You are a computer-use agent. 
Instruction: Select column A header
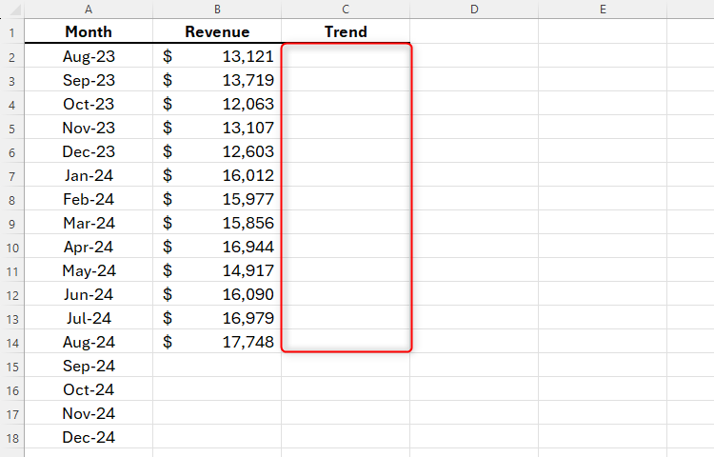coord(89,10)
